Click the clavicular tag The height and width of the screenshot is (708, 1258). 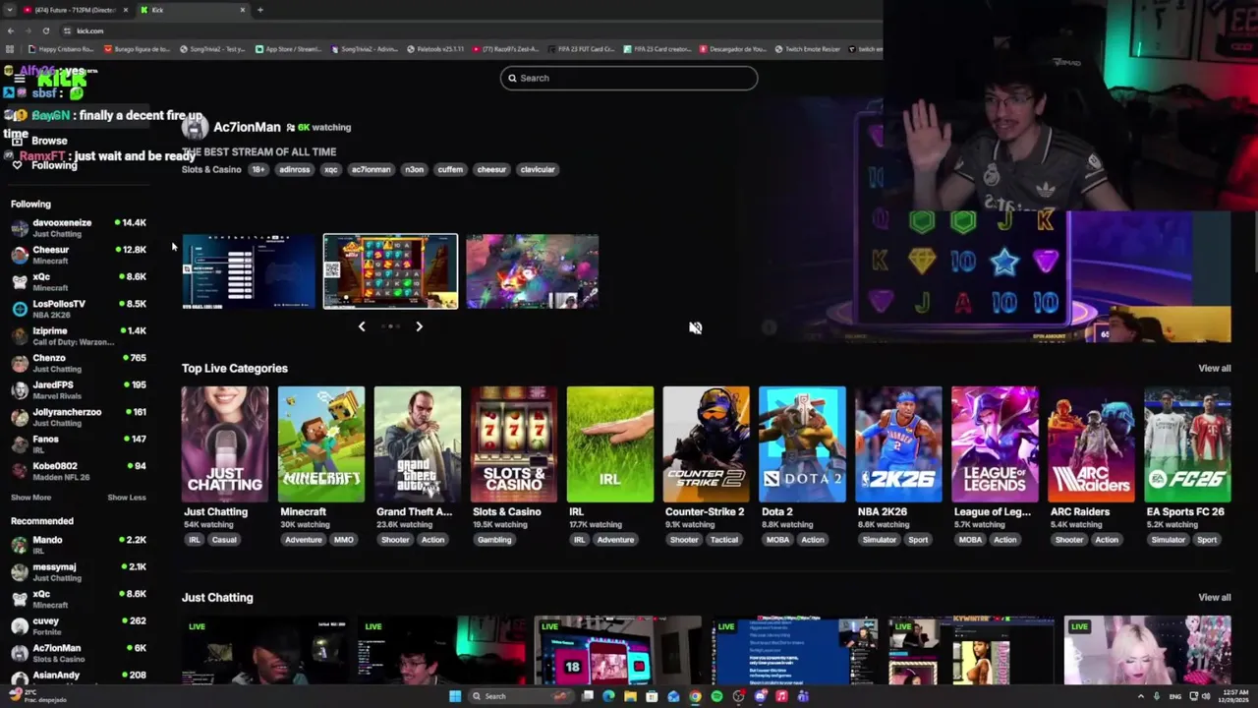(538, 169)
